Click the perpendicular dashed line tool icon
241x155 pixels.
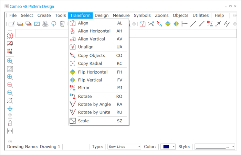click(x=185, y=24)
